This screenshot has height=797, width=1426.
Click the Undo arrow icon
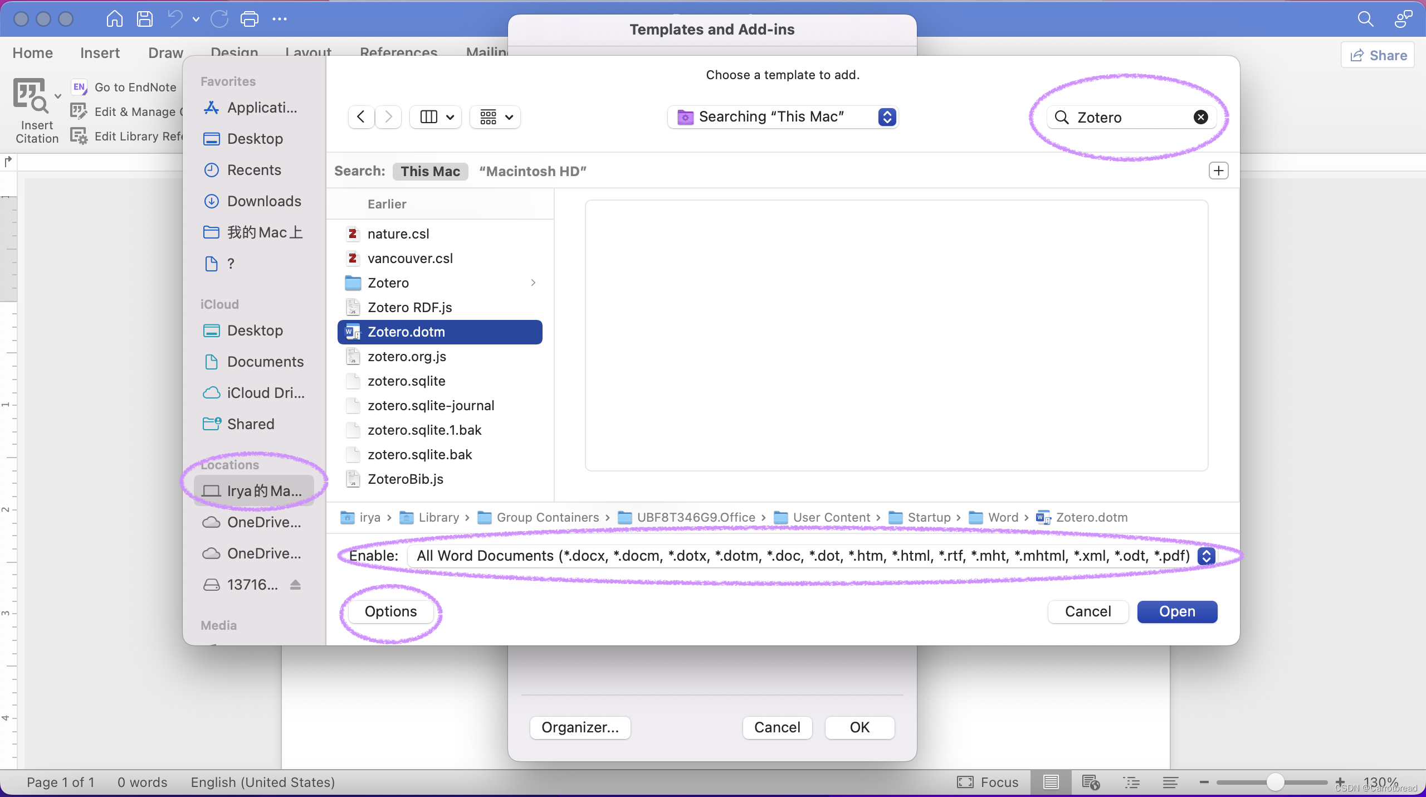pos(175,19)
